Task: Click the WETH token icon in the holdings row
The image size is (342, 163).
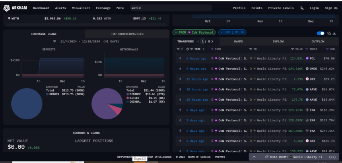Action: (x=9, y=19)
